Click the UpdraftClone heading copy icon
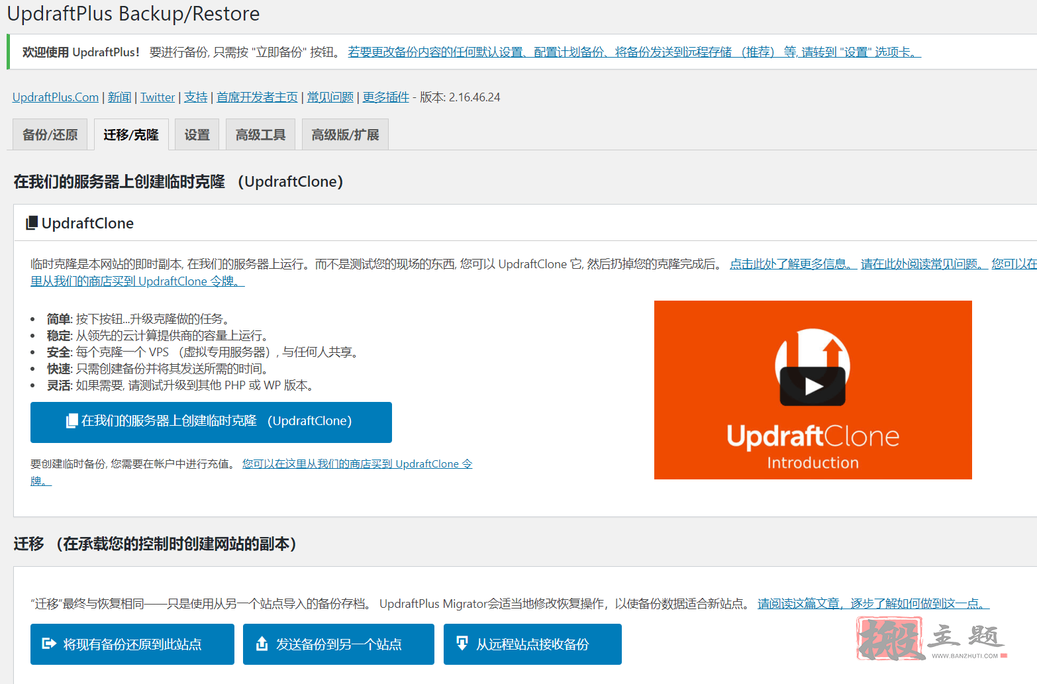 tap(31, 223)
